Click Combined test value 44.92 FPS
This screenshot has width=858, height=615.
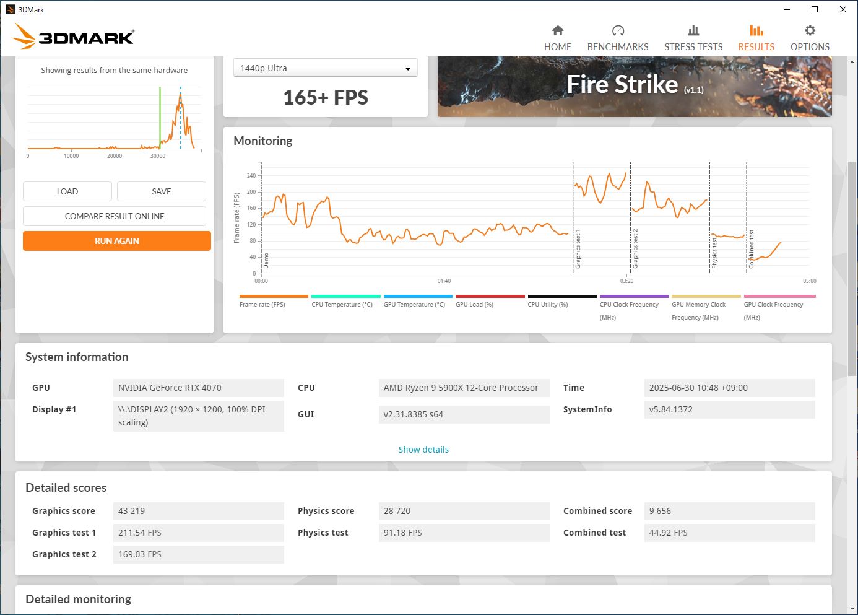click(729, 533)
